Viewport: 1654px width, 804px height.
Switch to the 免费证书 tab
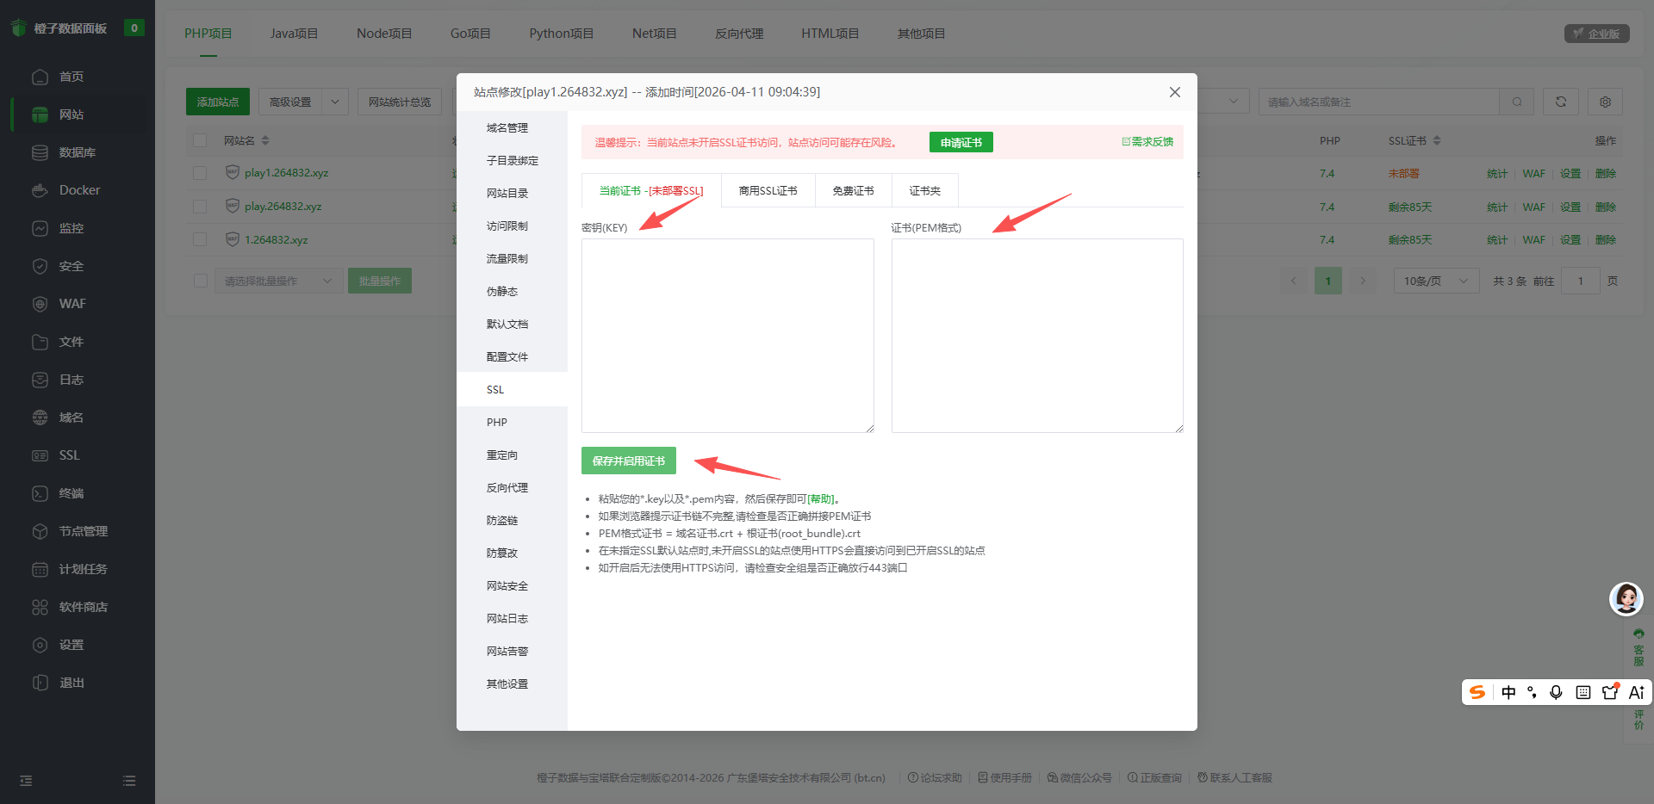(853, 191)
